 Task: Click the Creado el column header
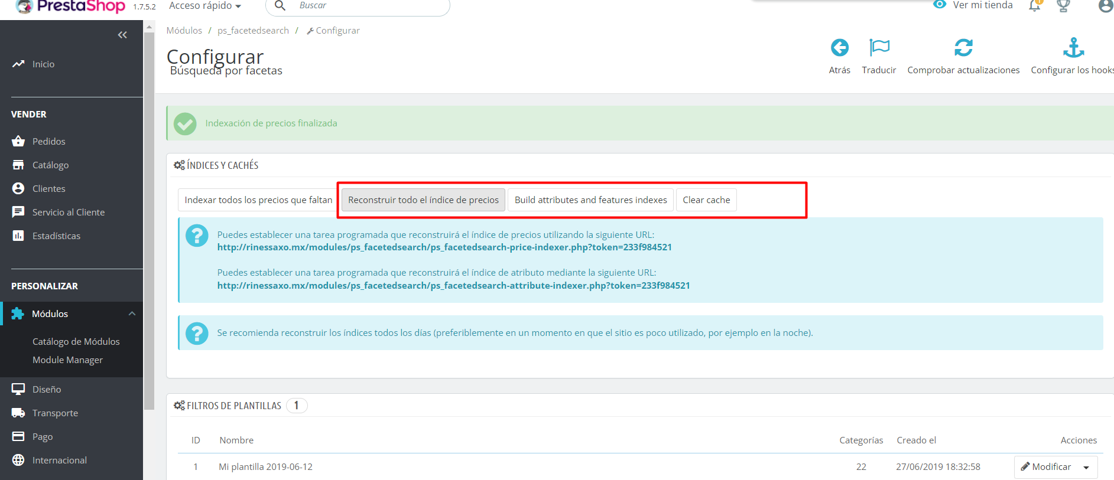click(x=916, y=440)
